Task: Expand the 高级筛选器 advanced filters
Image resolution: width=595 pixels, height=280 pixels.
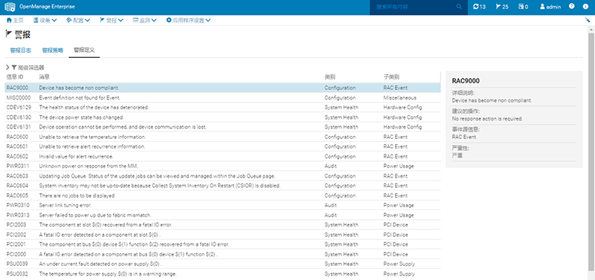Action: (25, 68)
